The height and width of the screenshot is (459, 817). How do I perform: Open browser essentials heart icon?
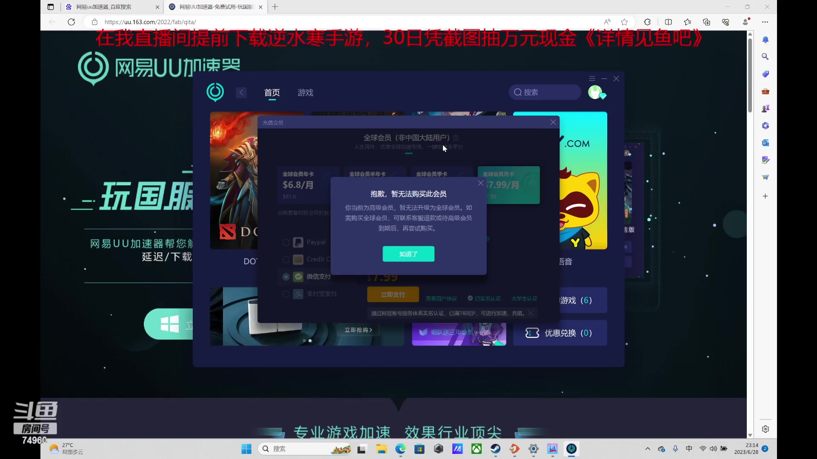pyautogui.click(x=726, y=22)
